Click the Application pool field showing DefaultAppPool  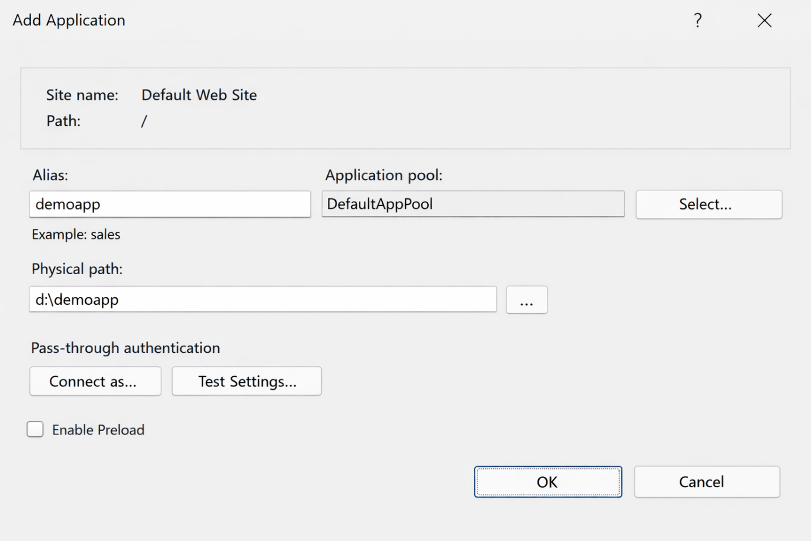click(x=473, y=204)
